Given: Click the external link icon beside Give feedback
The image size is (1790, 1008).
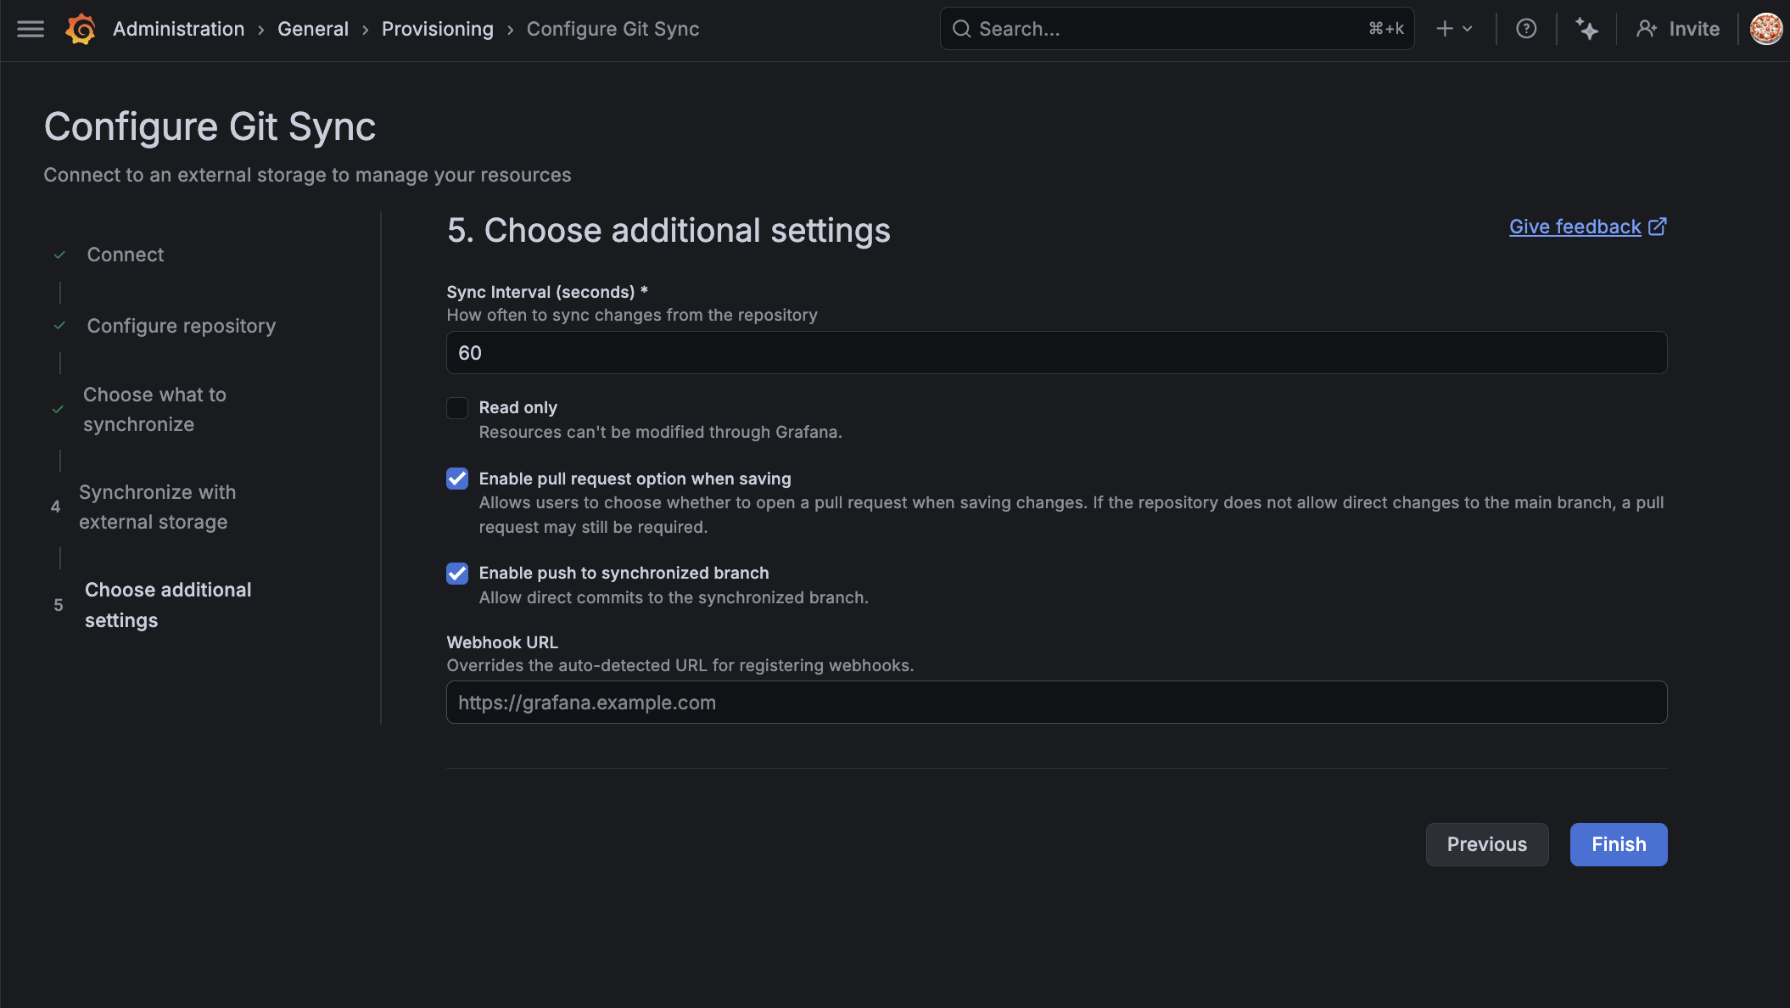Looking at the screenshot, I should [1658, 227].
